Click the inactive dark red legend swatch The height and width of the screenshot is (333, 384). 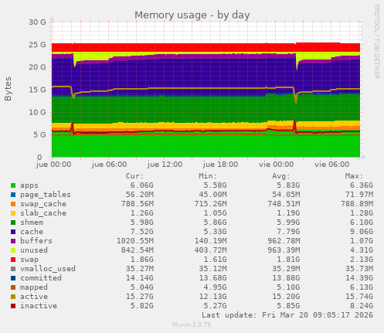point(13,306)
